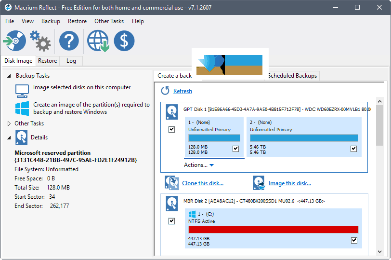The width and height of the screenshot is (391, 260).
Task: Click the MBR Disk 2 drive icon
Action: point(172,204)
